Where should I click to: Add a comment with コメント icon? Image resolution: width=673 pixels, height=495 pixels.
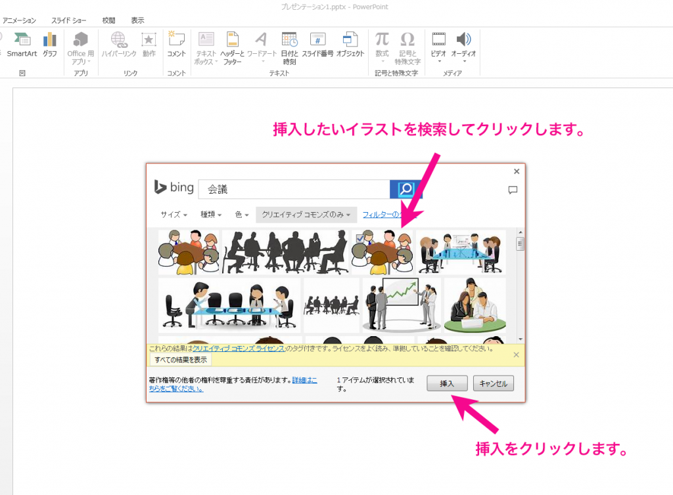click(176, 45)
